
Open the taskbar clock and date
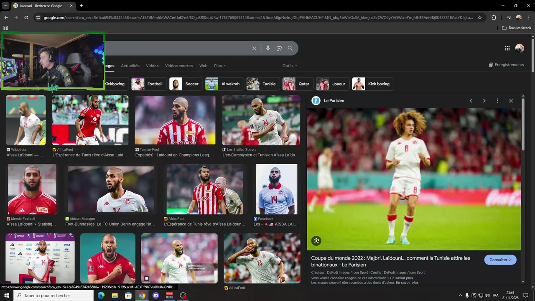click(x=510, y=296)
